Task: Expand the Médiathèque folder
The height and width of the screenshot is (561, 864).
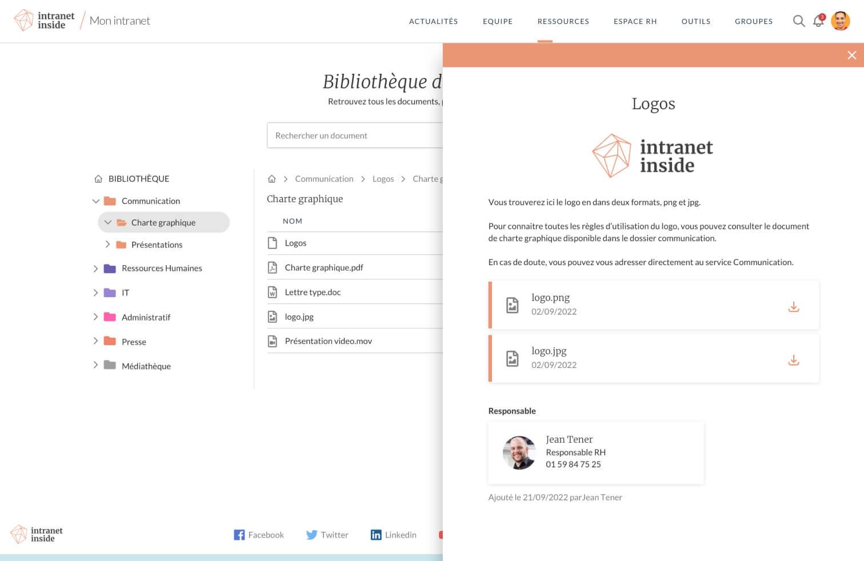Action: coord(95,364)
